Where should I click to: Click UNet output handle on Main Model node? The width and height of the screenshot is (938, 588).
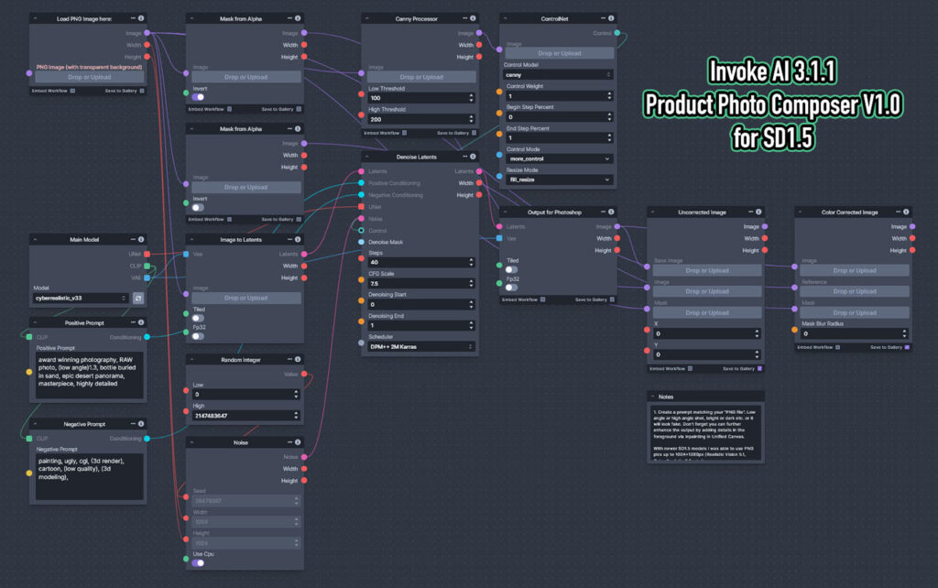click(147, 255)
